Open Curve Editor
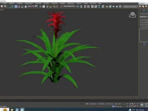This screenshot has width=148, height=111. click(x=96, y=6)
